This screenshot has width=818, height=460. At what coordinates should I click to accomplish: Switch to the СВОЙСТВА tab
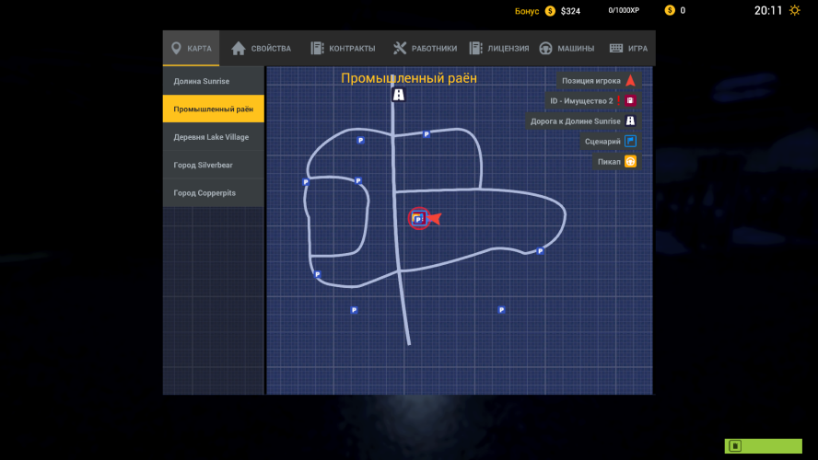[261, 49]
